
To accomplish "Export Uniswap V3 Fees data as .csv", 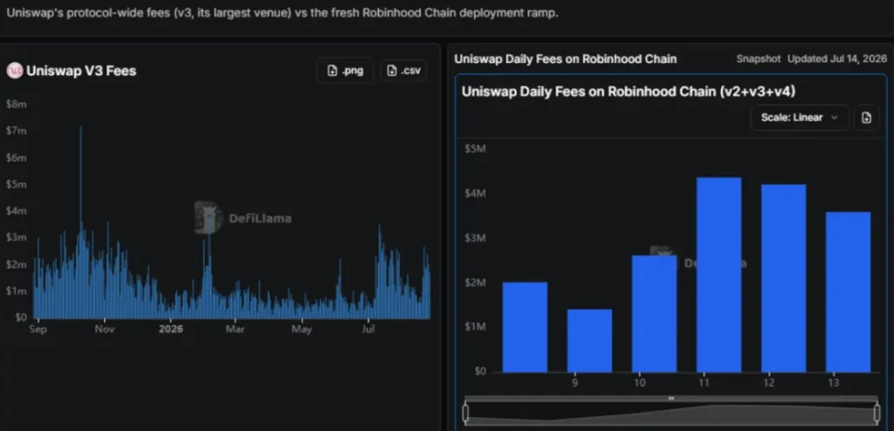I will 403,71.
